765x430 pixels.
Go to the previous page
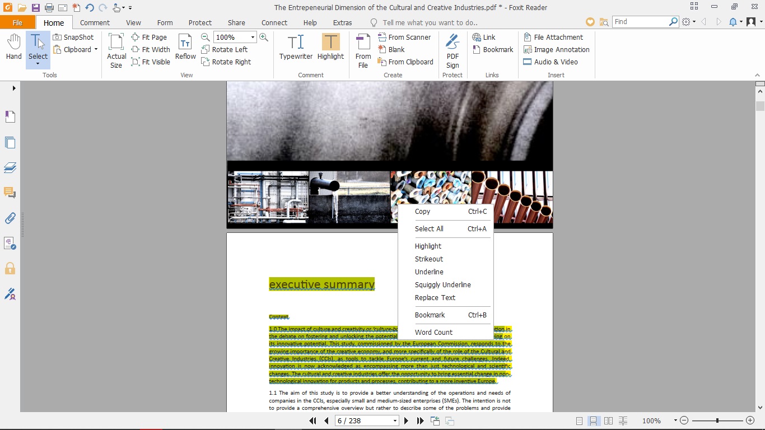point(326,420)
